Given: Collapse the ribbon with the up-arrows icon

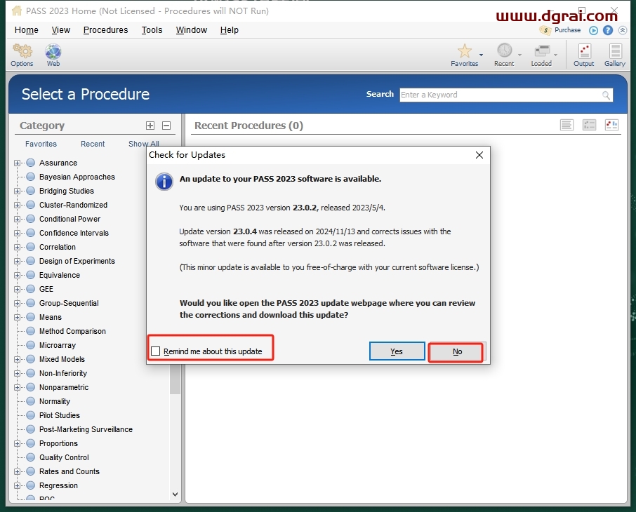Looking at the screenshot, I should click(x=622, y=30).
